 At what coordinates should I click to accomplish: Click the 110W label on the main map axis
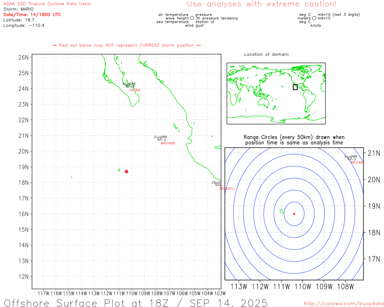[132, 293]
